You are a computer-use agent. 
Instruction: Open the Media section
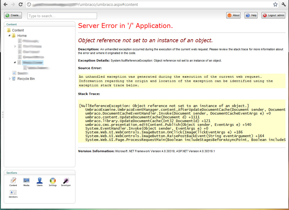26,182
